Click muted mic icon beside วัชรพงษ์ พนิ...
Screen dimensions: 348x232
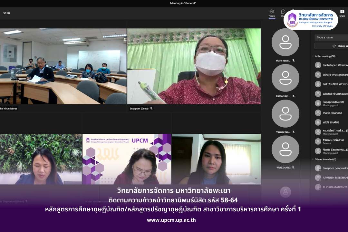pos(294,132)
